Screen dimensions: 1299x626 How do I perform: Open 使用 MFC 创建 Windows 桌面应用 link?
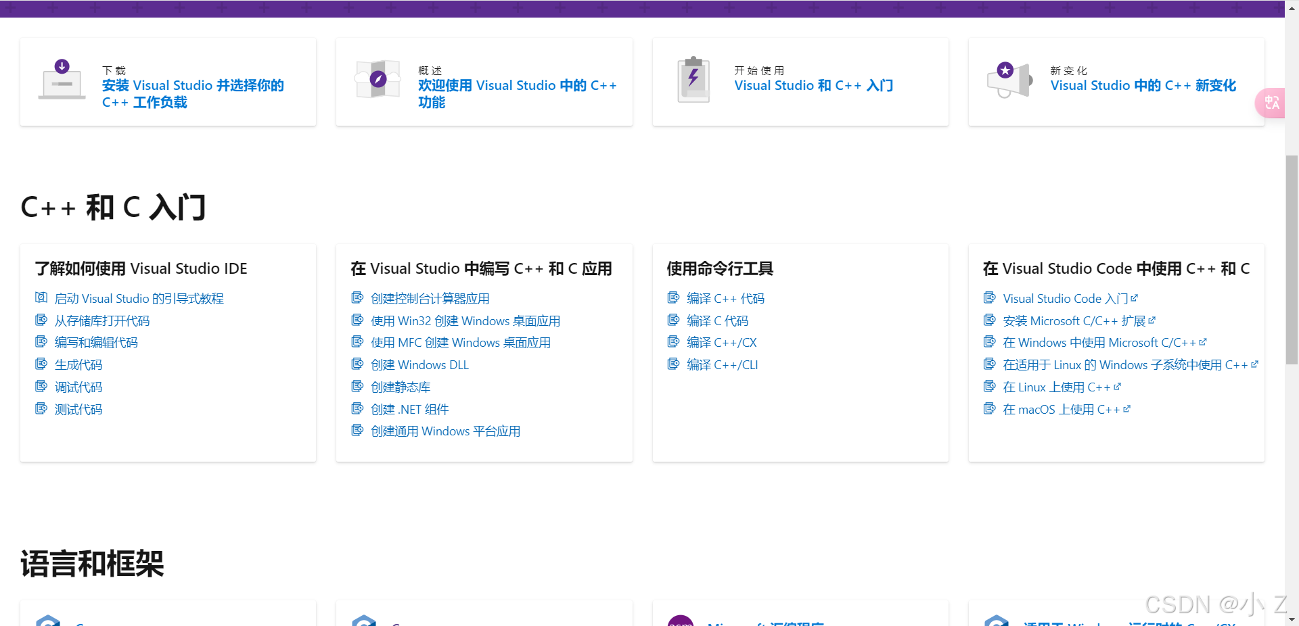(x=461, y=342)
